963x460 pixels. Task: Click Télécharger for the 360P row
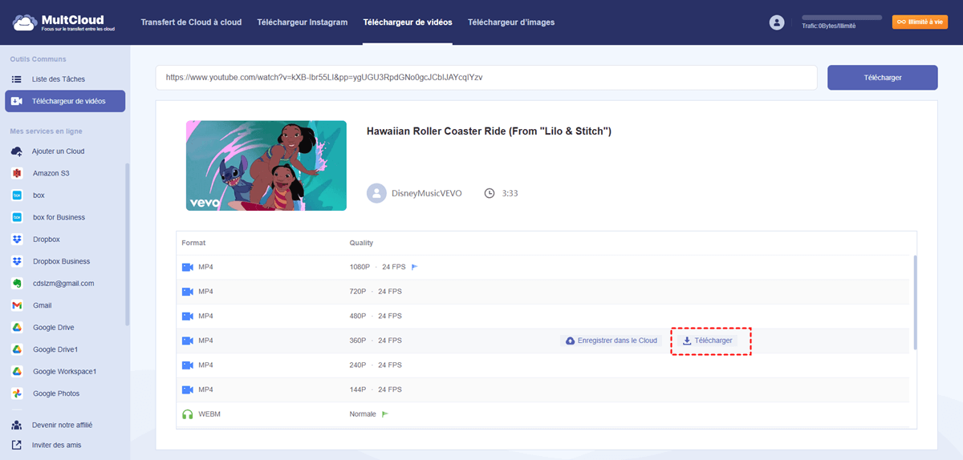pyautogui.click(x=707, y=341)
